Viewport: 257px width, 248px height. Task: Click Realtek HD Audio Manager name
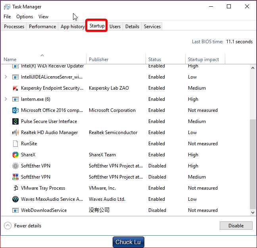coord(49,133)
